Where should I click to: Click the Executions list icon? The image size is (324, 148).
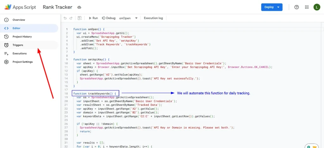[x=6, y=54]
